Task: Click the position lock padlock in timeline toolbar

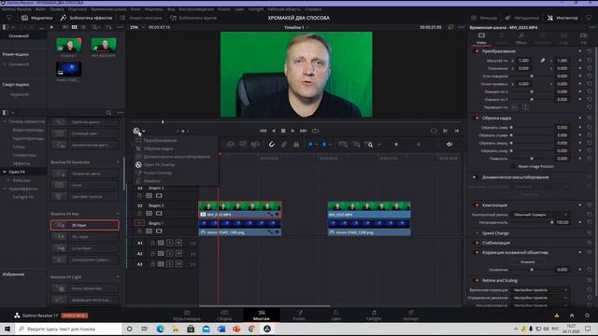Action: (296, 145)
